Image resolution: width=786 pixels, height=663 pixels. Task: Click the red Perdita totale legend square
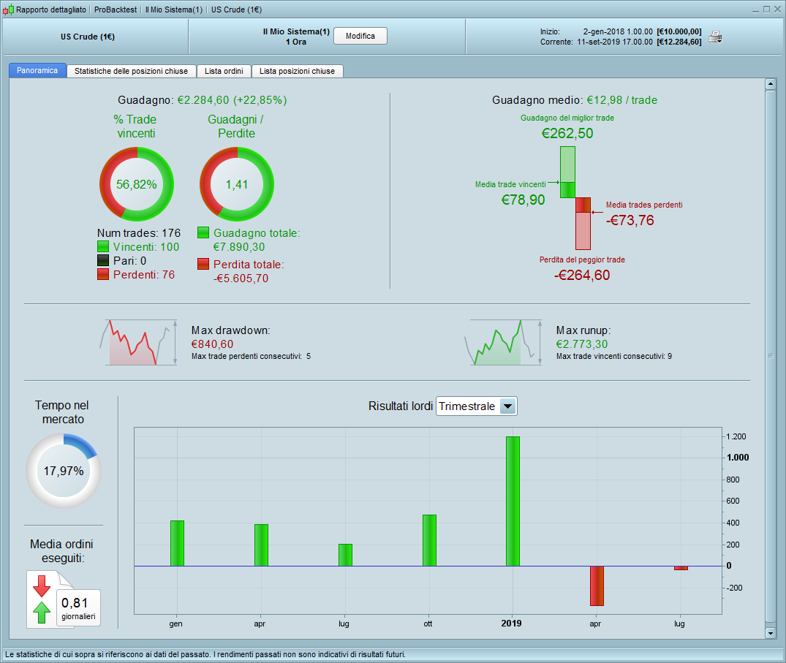pos(203,264)
